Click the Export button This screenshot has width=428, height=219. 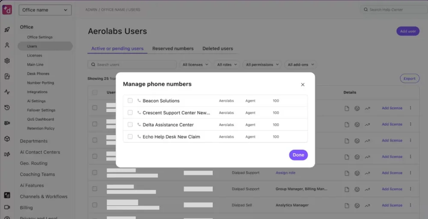pos(410,79)
